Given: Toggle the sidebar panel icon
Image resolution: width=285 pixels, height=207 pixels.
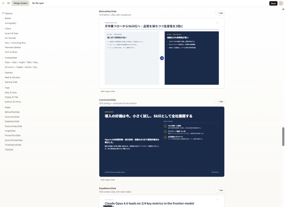Looking at the screenshot, I should coord(9,3).
